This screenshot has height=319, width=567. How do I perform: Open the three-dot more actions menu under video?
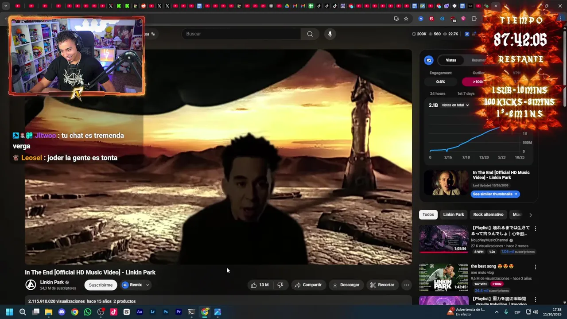coord(406,285)
